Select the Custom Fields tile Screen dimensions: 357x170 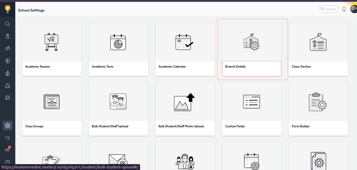(251, 109)
